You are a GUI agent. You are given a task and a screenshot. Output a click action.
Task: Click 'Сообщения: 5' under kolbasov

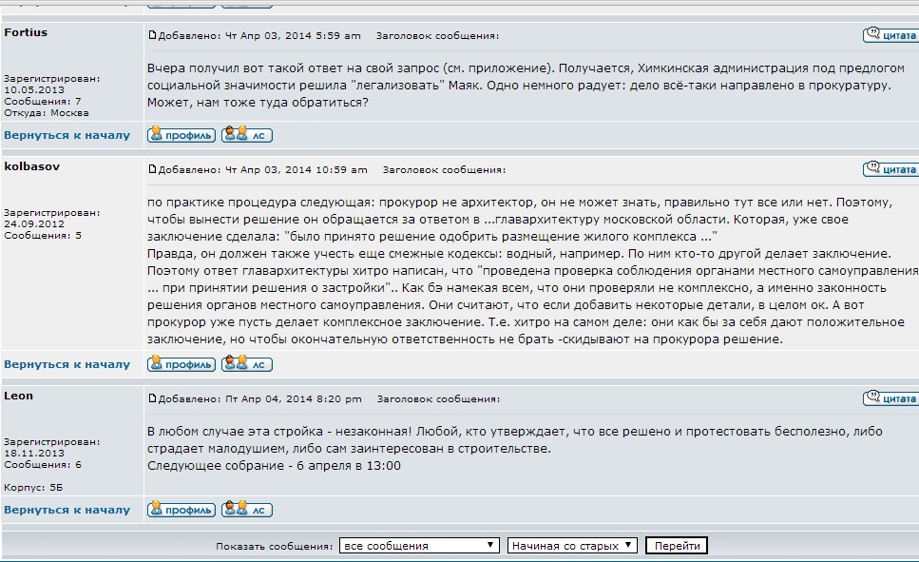click(42, 235)
